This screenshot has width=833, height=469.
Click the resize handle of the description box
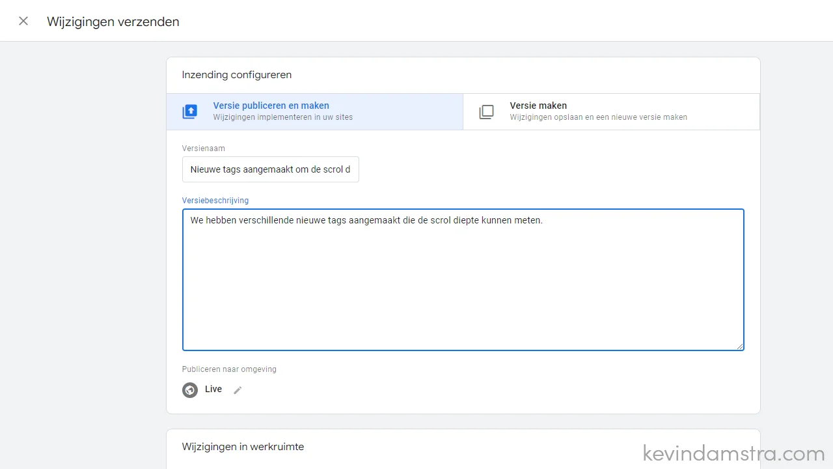(x=740, y=347)
